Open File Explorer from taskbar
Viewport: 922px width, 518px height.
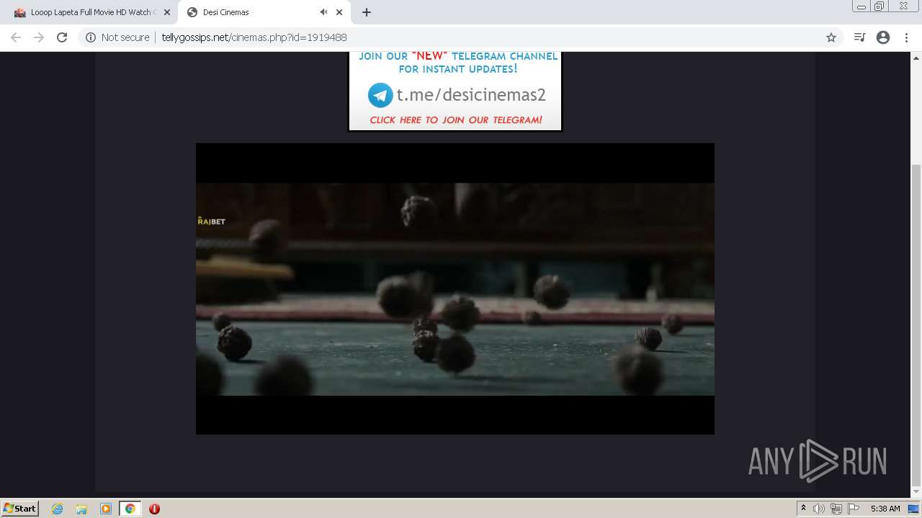click(x=81, y=509)
